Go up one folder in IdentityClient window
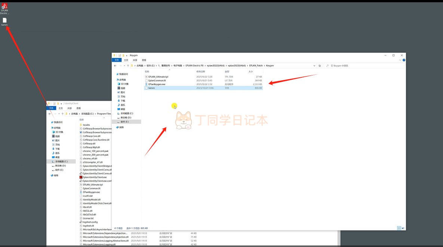The width and height of the screenshot is (443, 247). tap(63, 114)
